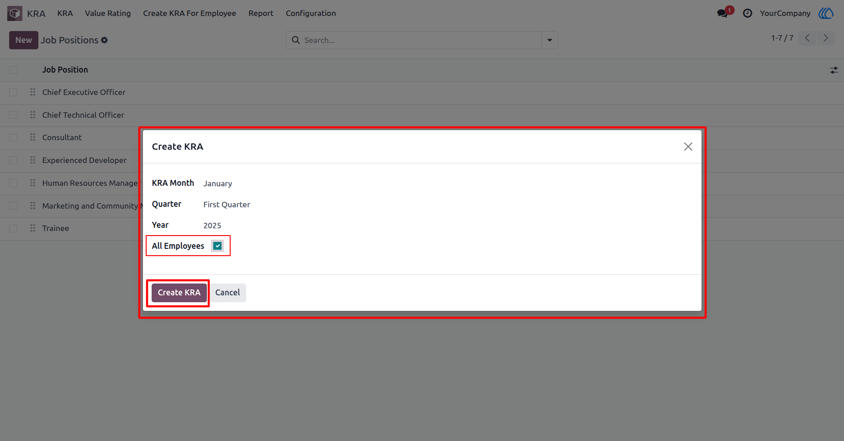Image resolution: width=844 pixels, height=441 pixels.
Task: Click the 1-7 / 7 pager counter
Action: coord(782,38)
